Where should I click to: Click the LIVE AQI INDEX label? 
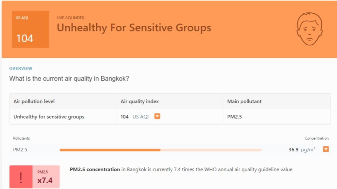pyautogui.click(x=71, y=18)
